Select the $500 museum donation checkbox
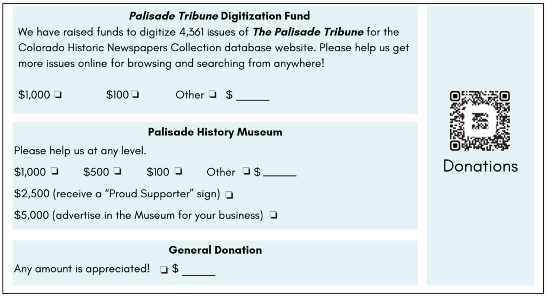Image resolution: width=547 pixels, height=297 pixels. (118, 171)
